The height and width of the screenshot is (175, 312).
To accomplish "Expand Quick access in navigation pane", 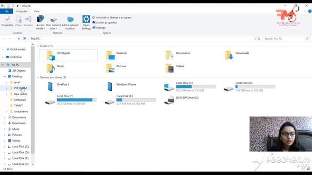I will coord(3,49).
